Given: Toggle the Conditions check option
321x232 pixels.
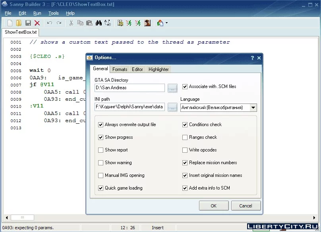Looking at the screenshot, I should (x=185, y=125).
